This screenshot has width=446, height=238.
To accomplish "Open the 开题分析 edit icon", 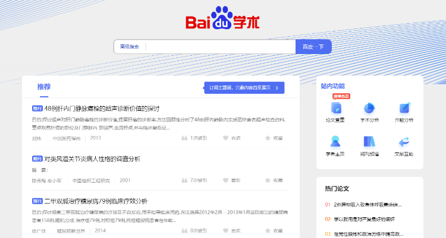I will click(x=404, y=108).
